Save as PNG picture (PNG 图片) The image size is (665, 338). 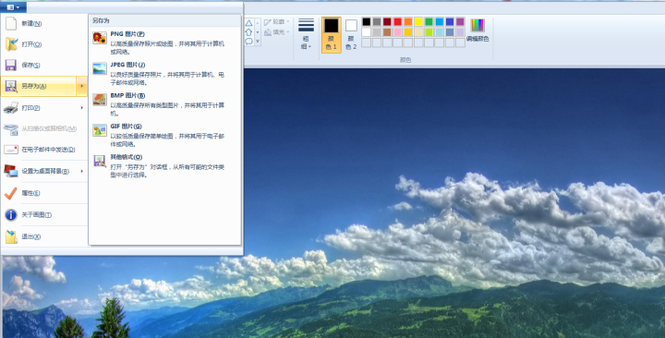click(x=164, y=42)
